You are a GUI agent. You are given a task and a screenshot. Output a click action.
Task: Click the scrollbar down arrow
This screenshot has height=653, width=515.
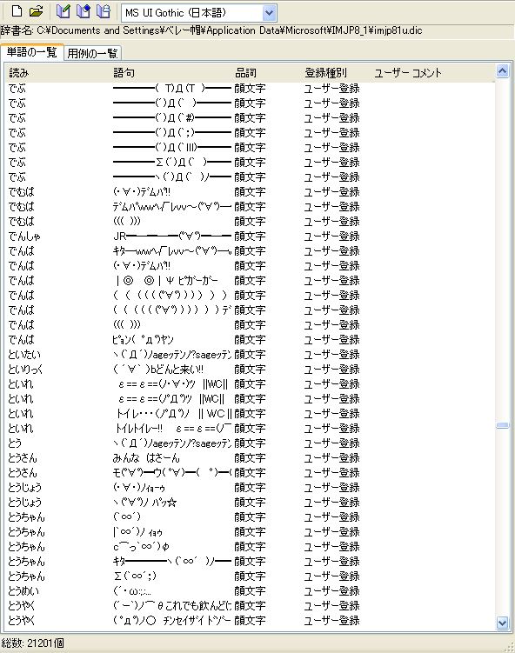pyautogui.click(x=503, y=623)
